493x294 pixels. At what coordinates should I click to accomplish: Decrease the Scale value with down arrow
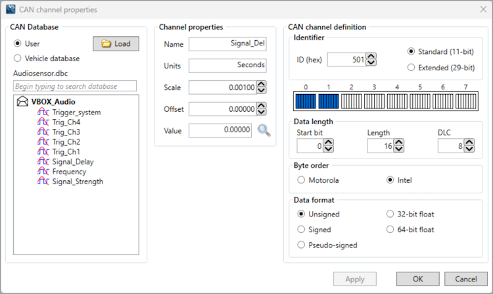[261, 91]
